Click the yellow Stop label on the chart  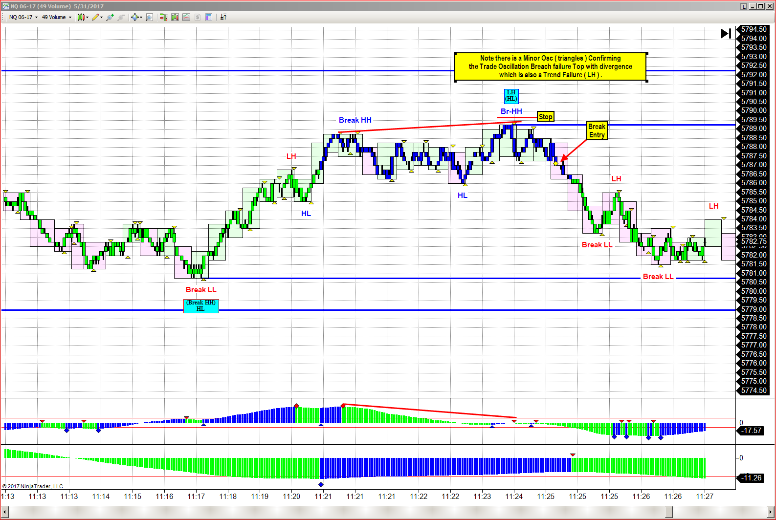point(545,116)
